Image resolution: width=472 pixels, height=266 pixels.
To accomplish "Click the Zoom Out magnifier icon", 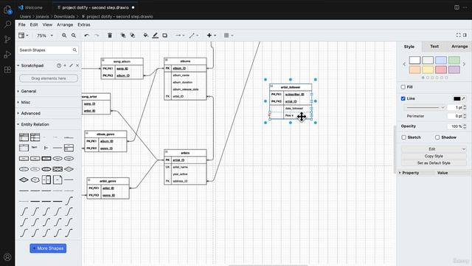I will [74, 35].
